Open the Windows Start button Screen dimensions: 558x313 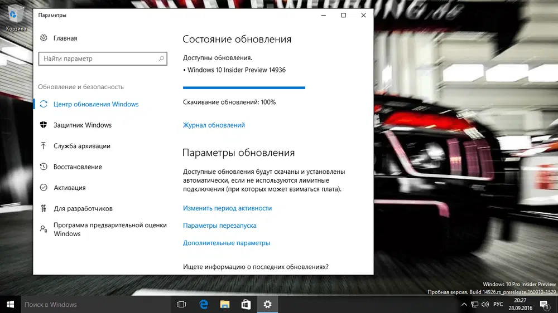[10, 305]
